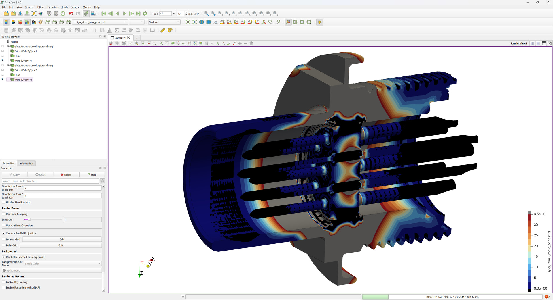Add a new layout tab

[137, 38]
